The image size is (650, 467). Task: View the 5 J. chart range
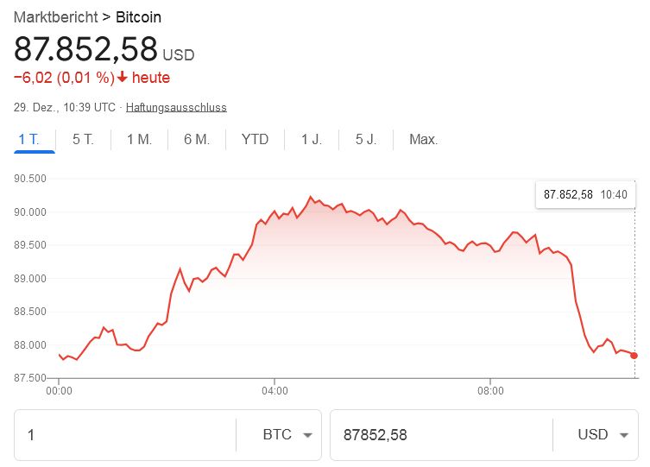tap(365, 139)
